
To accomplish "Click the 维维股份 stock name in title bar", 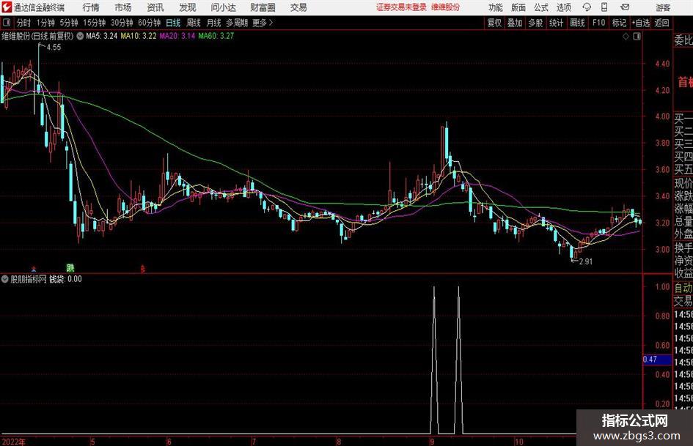I will (446, 7).
